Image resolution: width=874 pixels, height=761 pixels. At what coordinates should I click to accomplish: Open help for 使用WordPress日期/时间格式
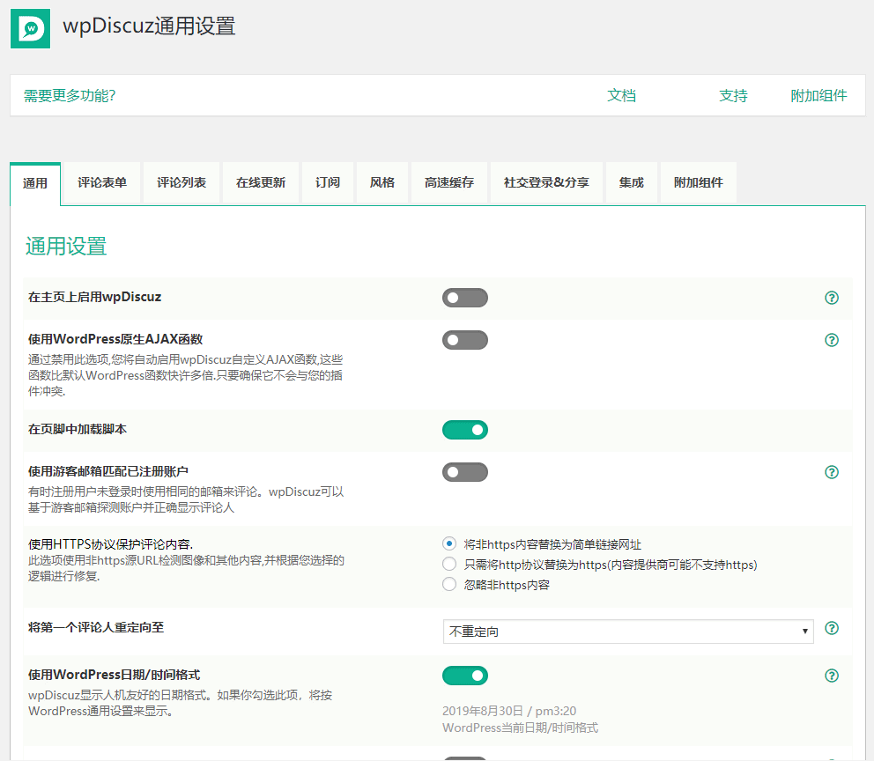831,676
